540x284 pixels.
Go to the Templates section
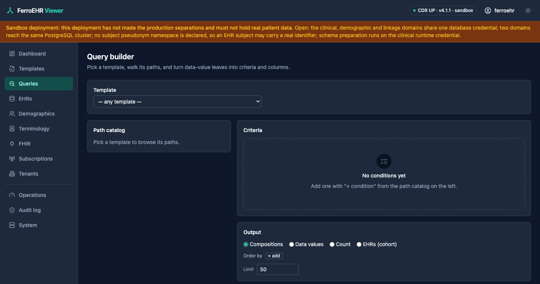pyautogui.click(x=39, y=69)
